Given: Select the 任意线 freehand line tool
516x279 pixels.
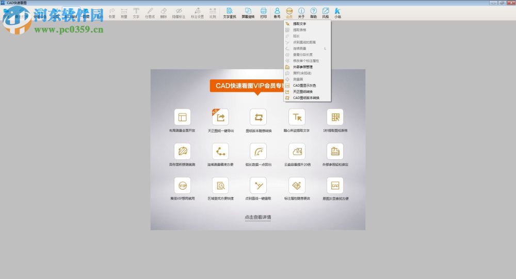Looking at the screenshot, I should (x=150, y=13).
